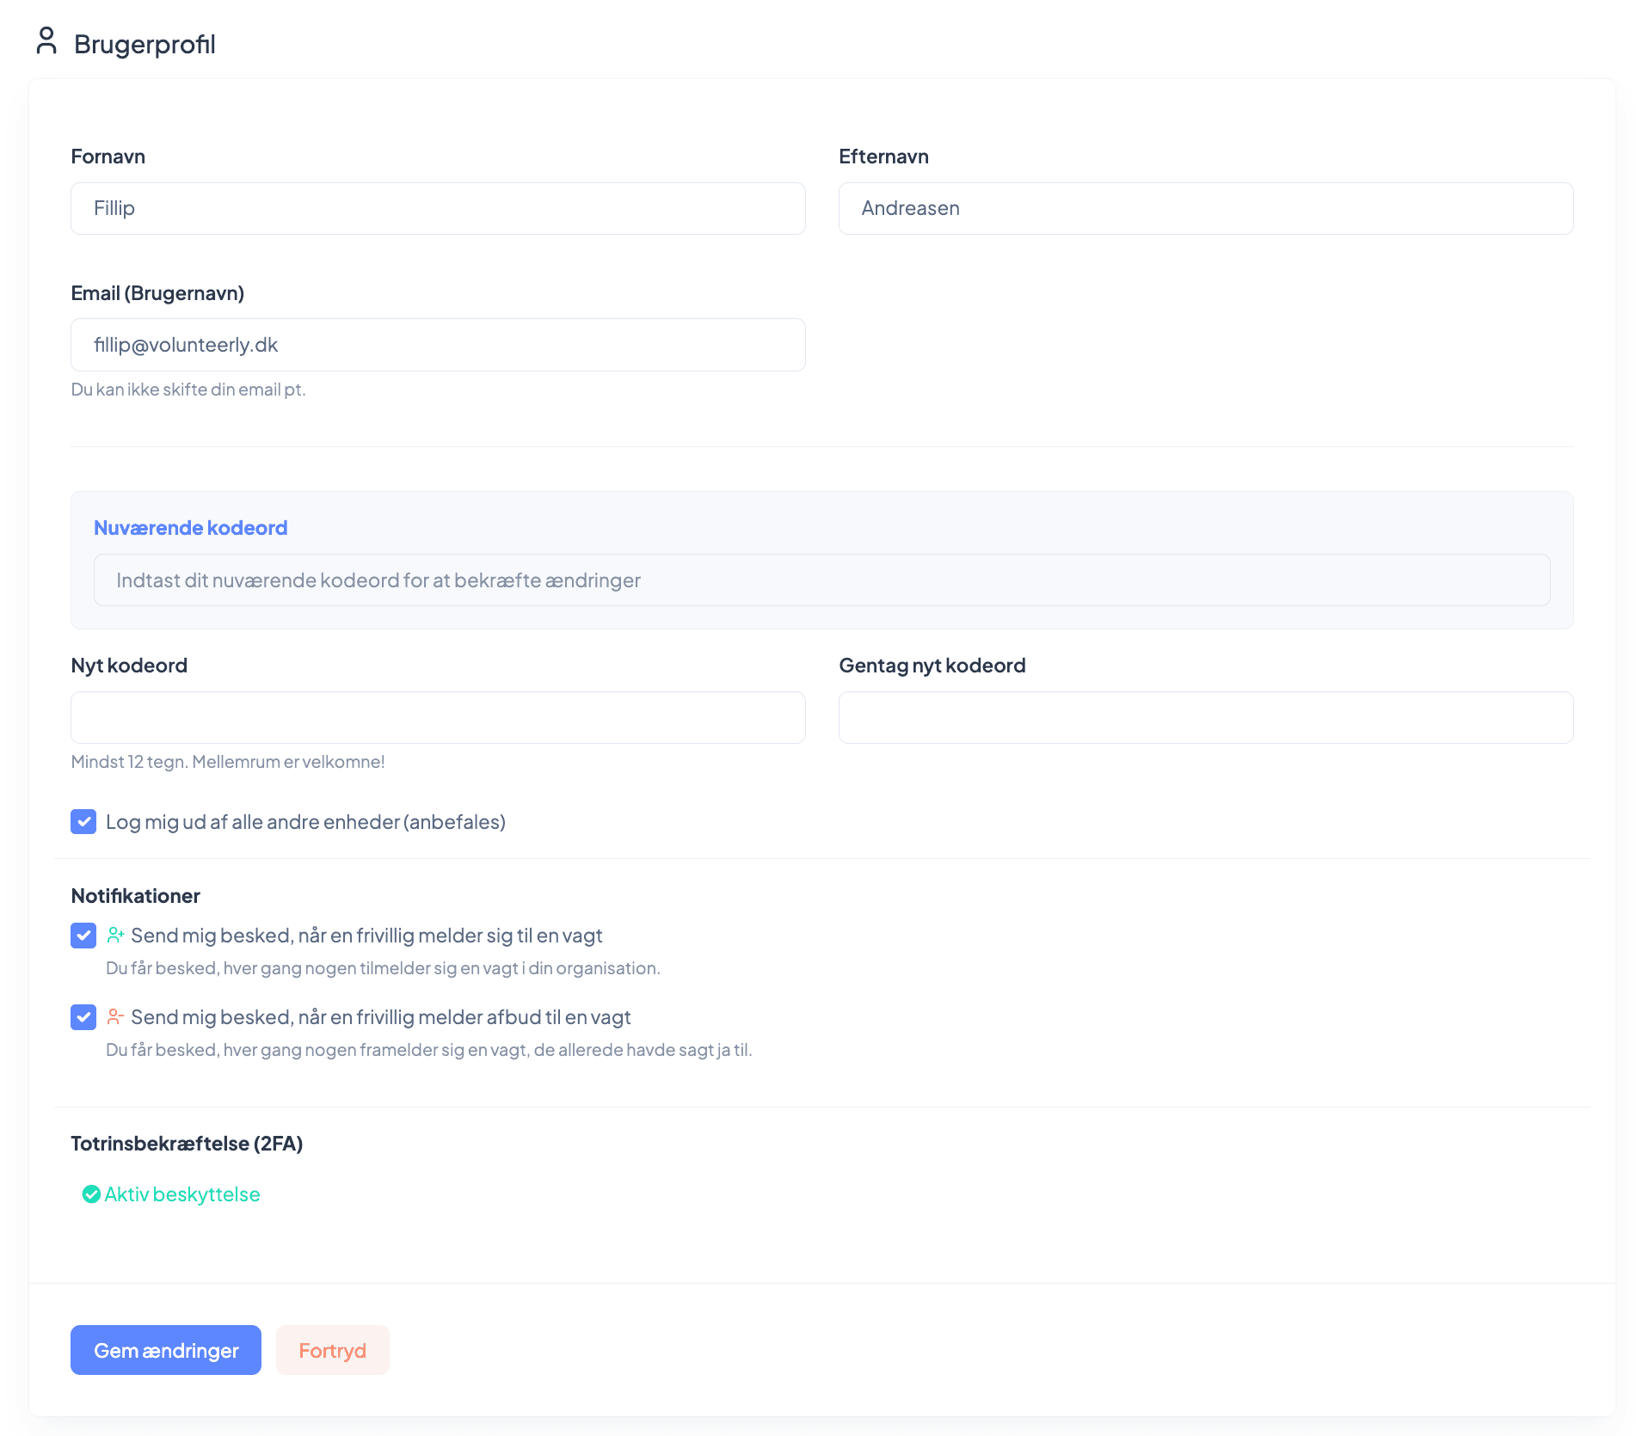Click the Nuværende kodeord input field
The width and height of the screenshot is (1636, 1436).
[821, 580]
